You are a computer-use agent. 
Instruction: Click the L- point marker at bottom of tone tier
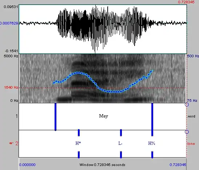pyautogui.click(x=121, y=155)
